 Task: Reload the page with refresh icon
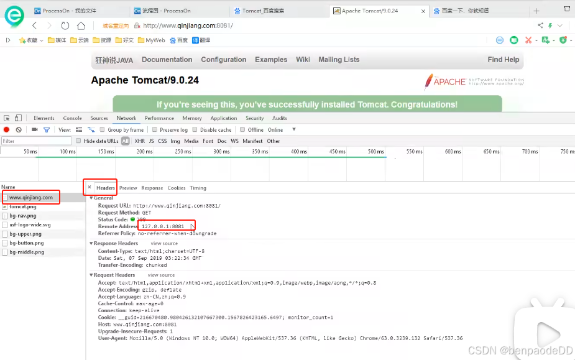[65, 25]
